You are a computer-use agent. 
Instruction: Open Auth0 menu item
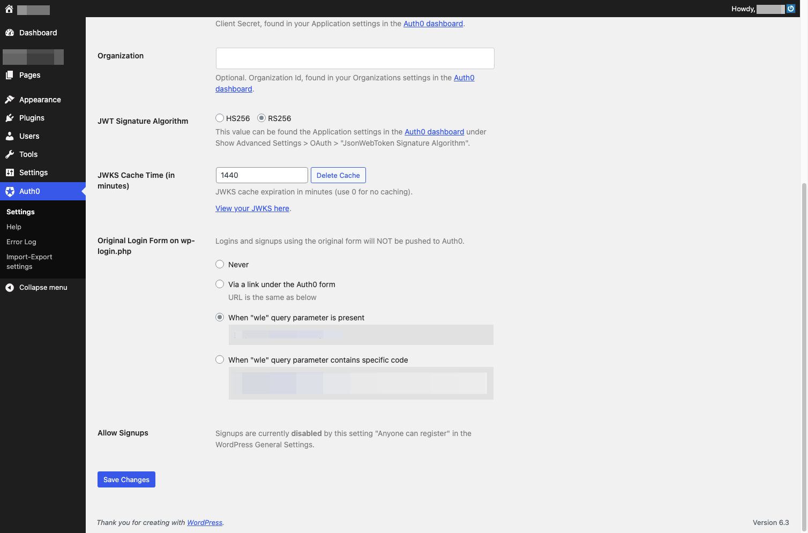43,191
